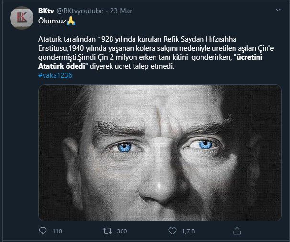This screenshot has width=290, height=242.
Task: Open the BKtv display name
Action: click(x=46, y=11)
